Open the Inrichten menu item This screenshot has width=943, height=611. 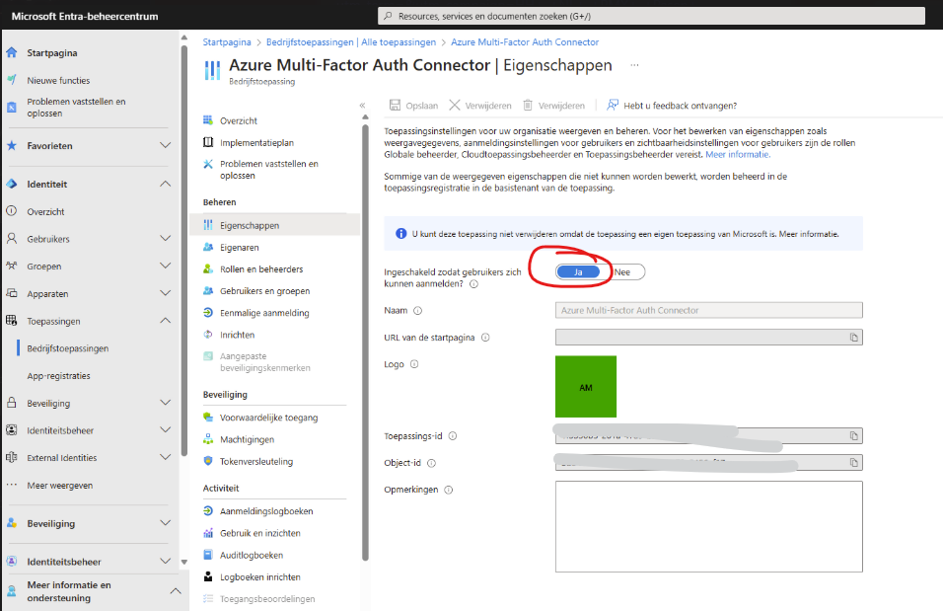click(x=237, y=335)
